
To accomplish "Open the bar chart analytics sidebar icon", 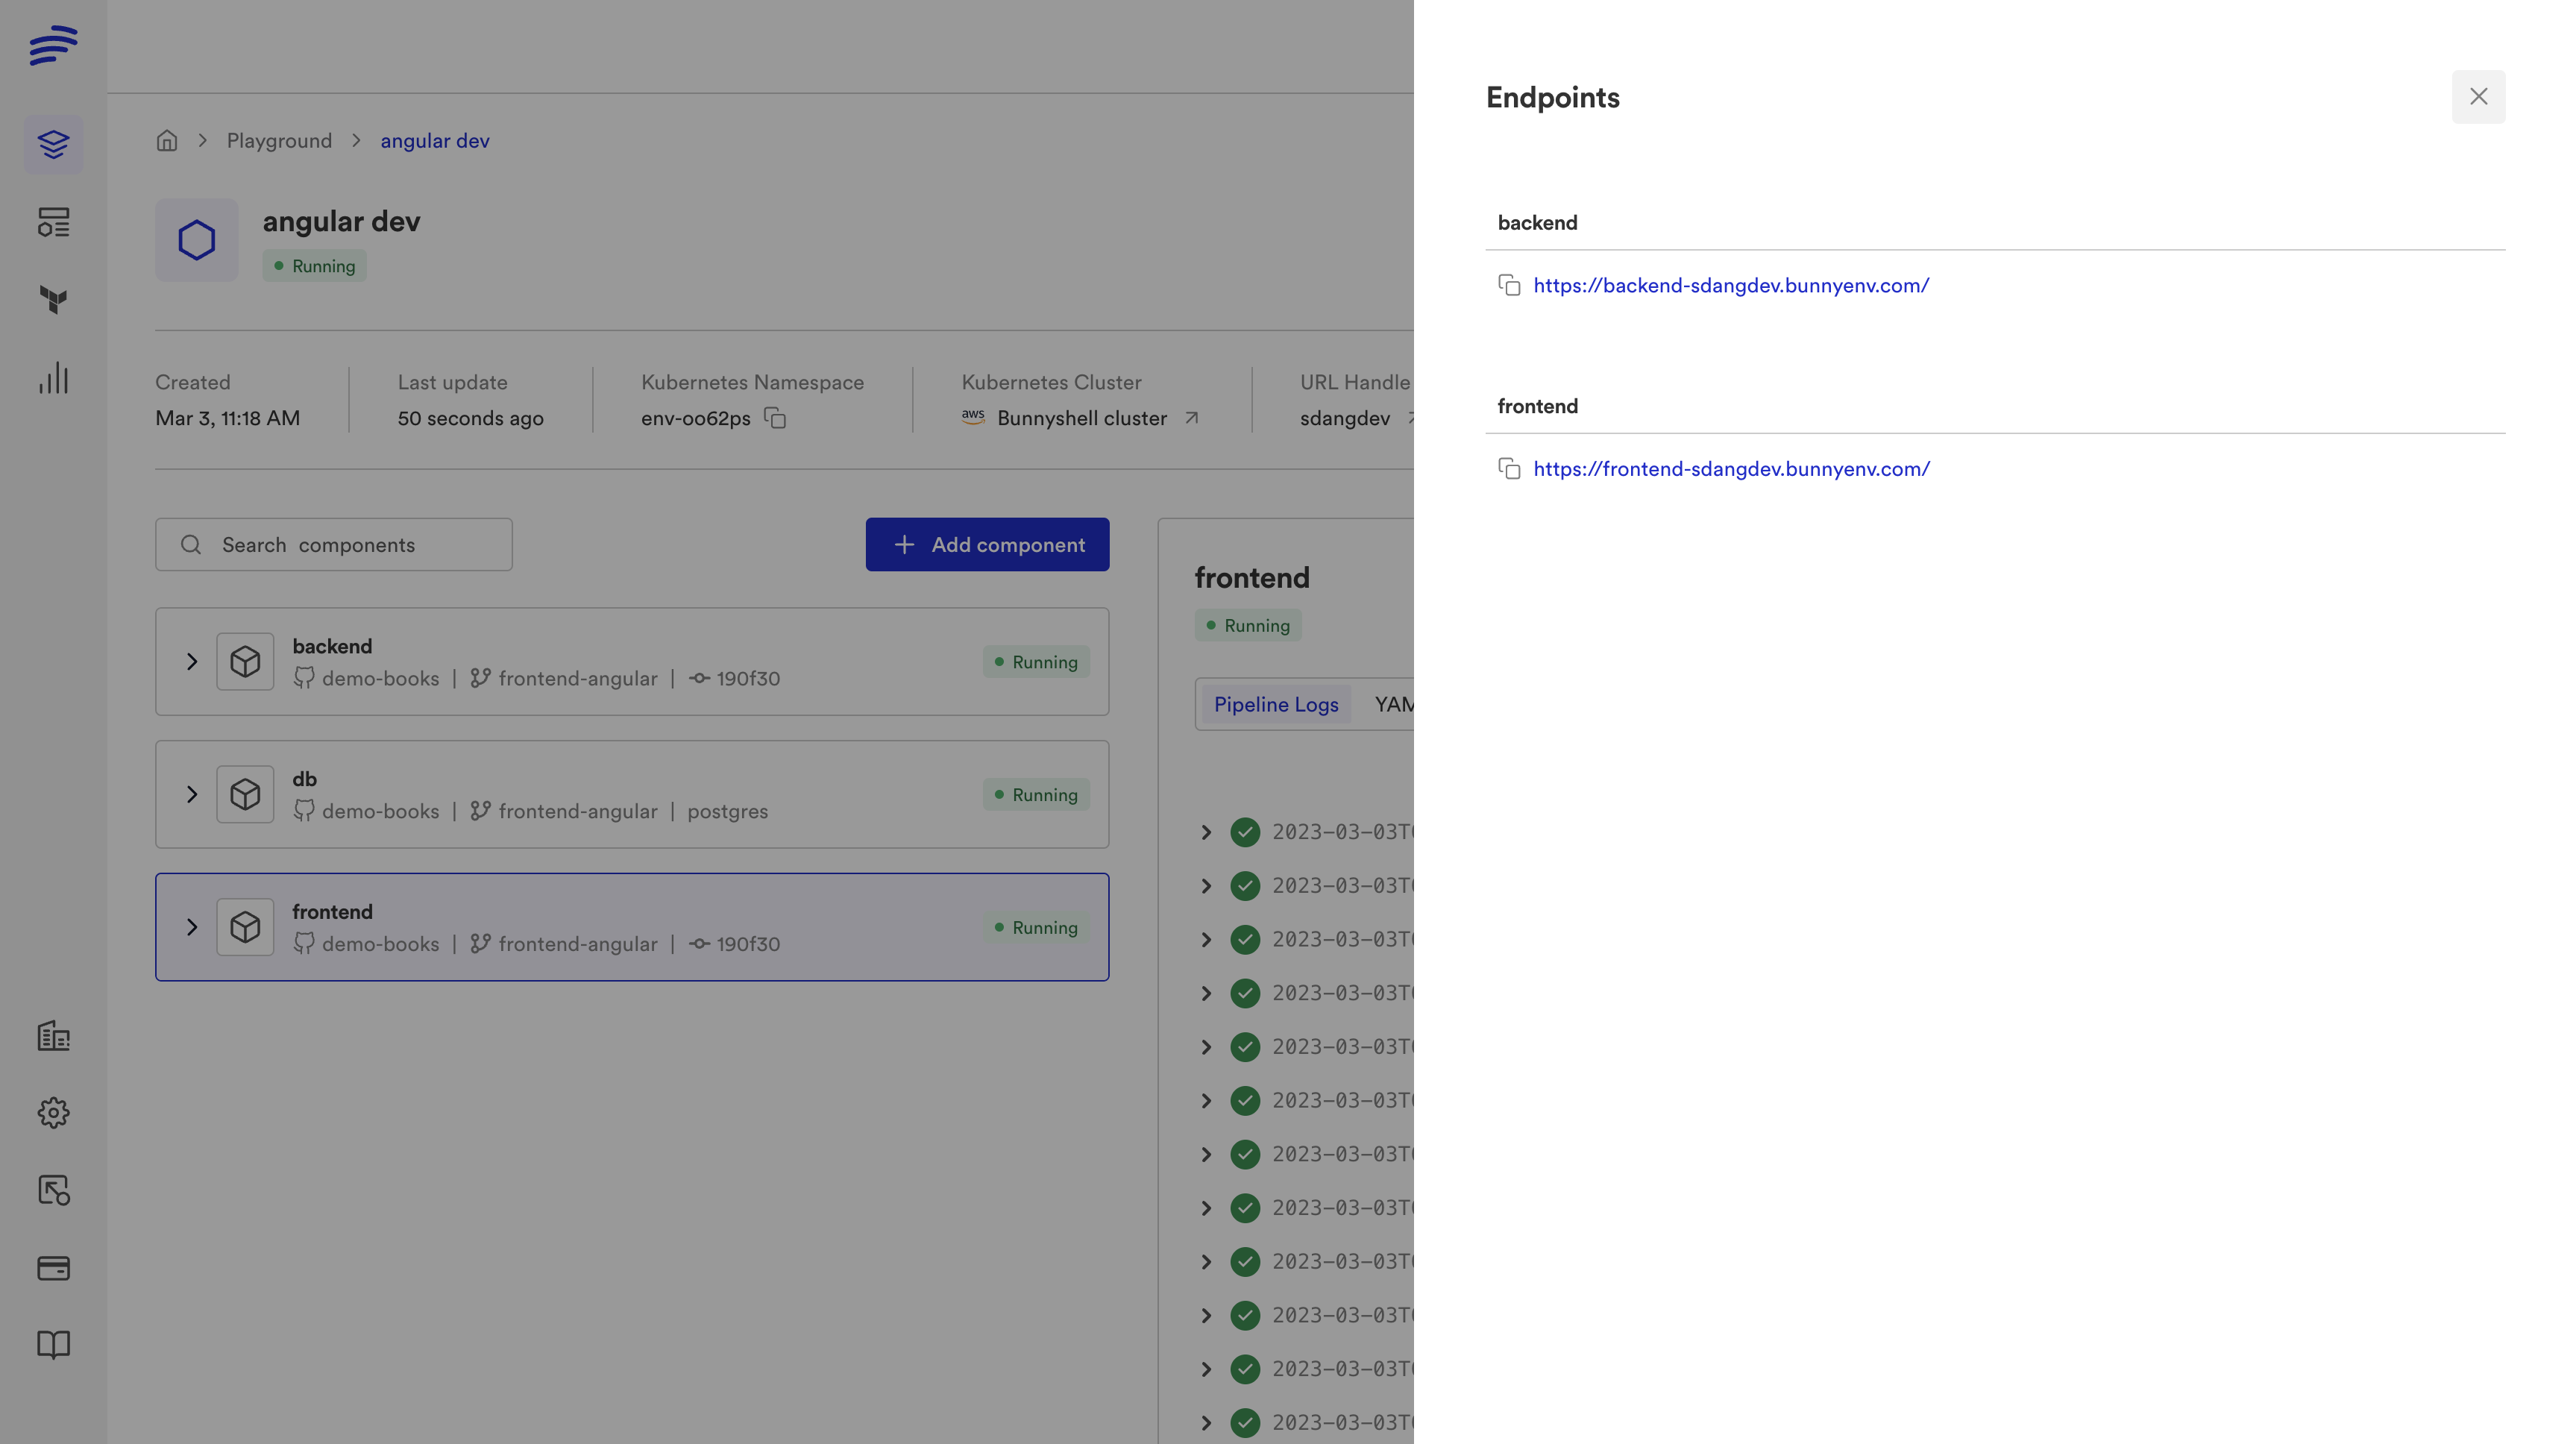I will (x=54, y=378).
